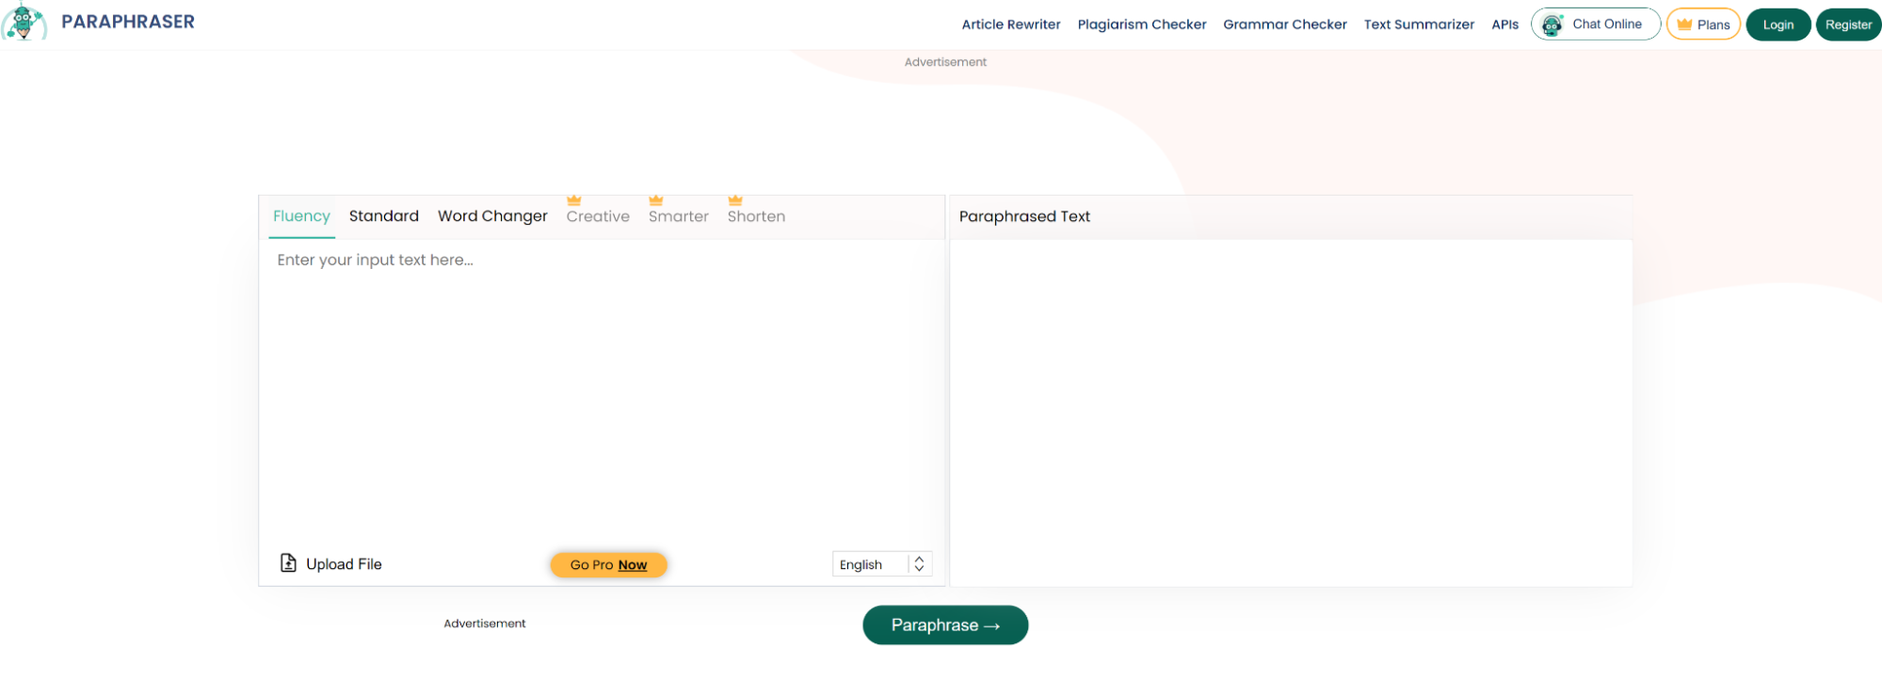Click the chat support agent icon
This screenshot has width=1882, height=680.
tap(1552, 24)
